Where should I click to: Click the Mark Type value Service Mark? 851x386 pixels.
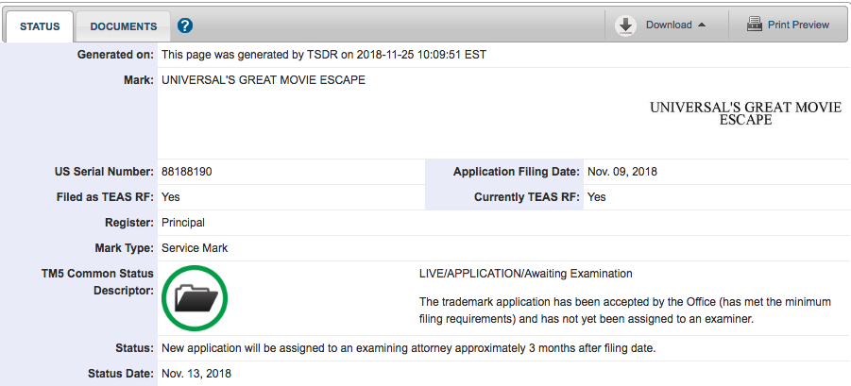click(195, 248)
